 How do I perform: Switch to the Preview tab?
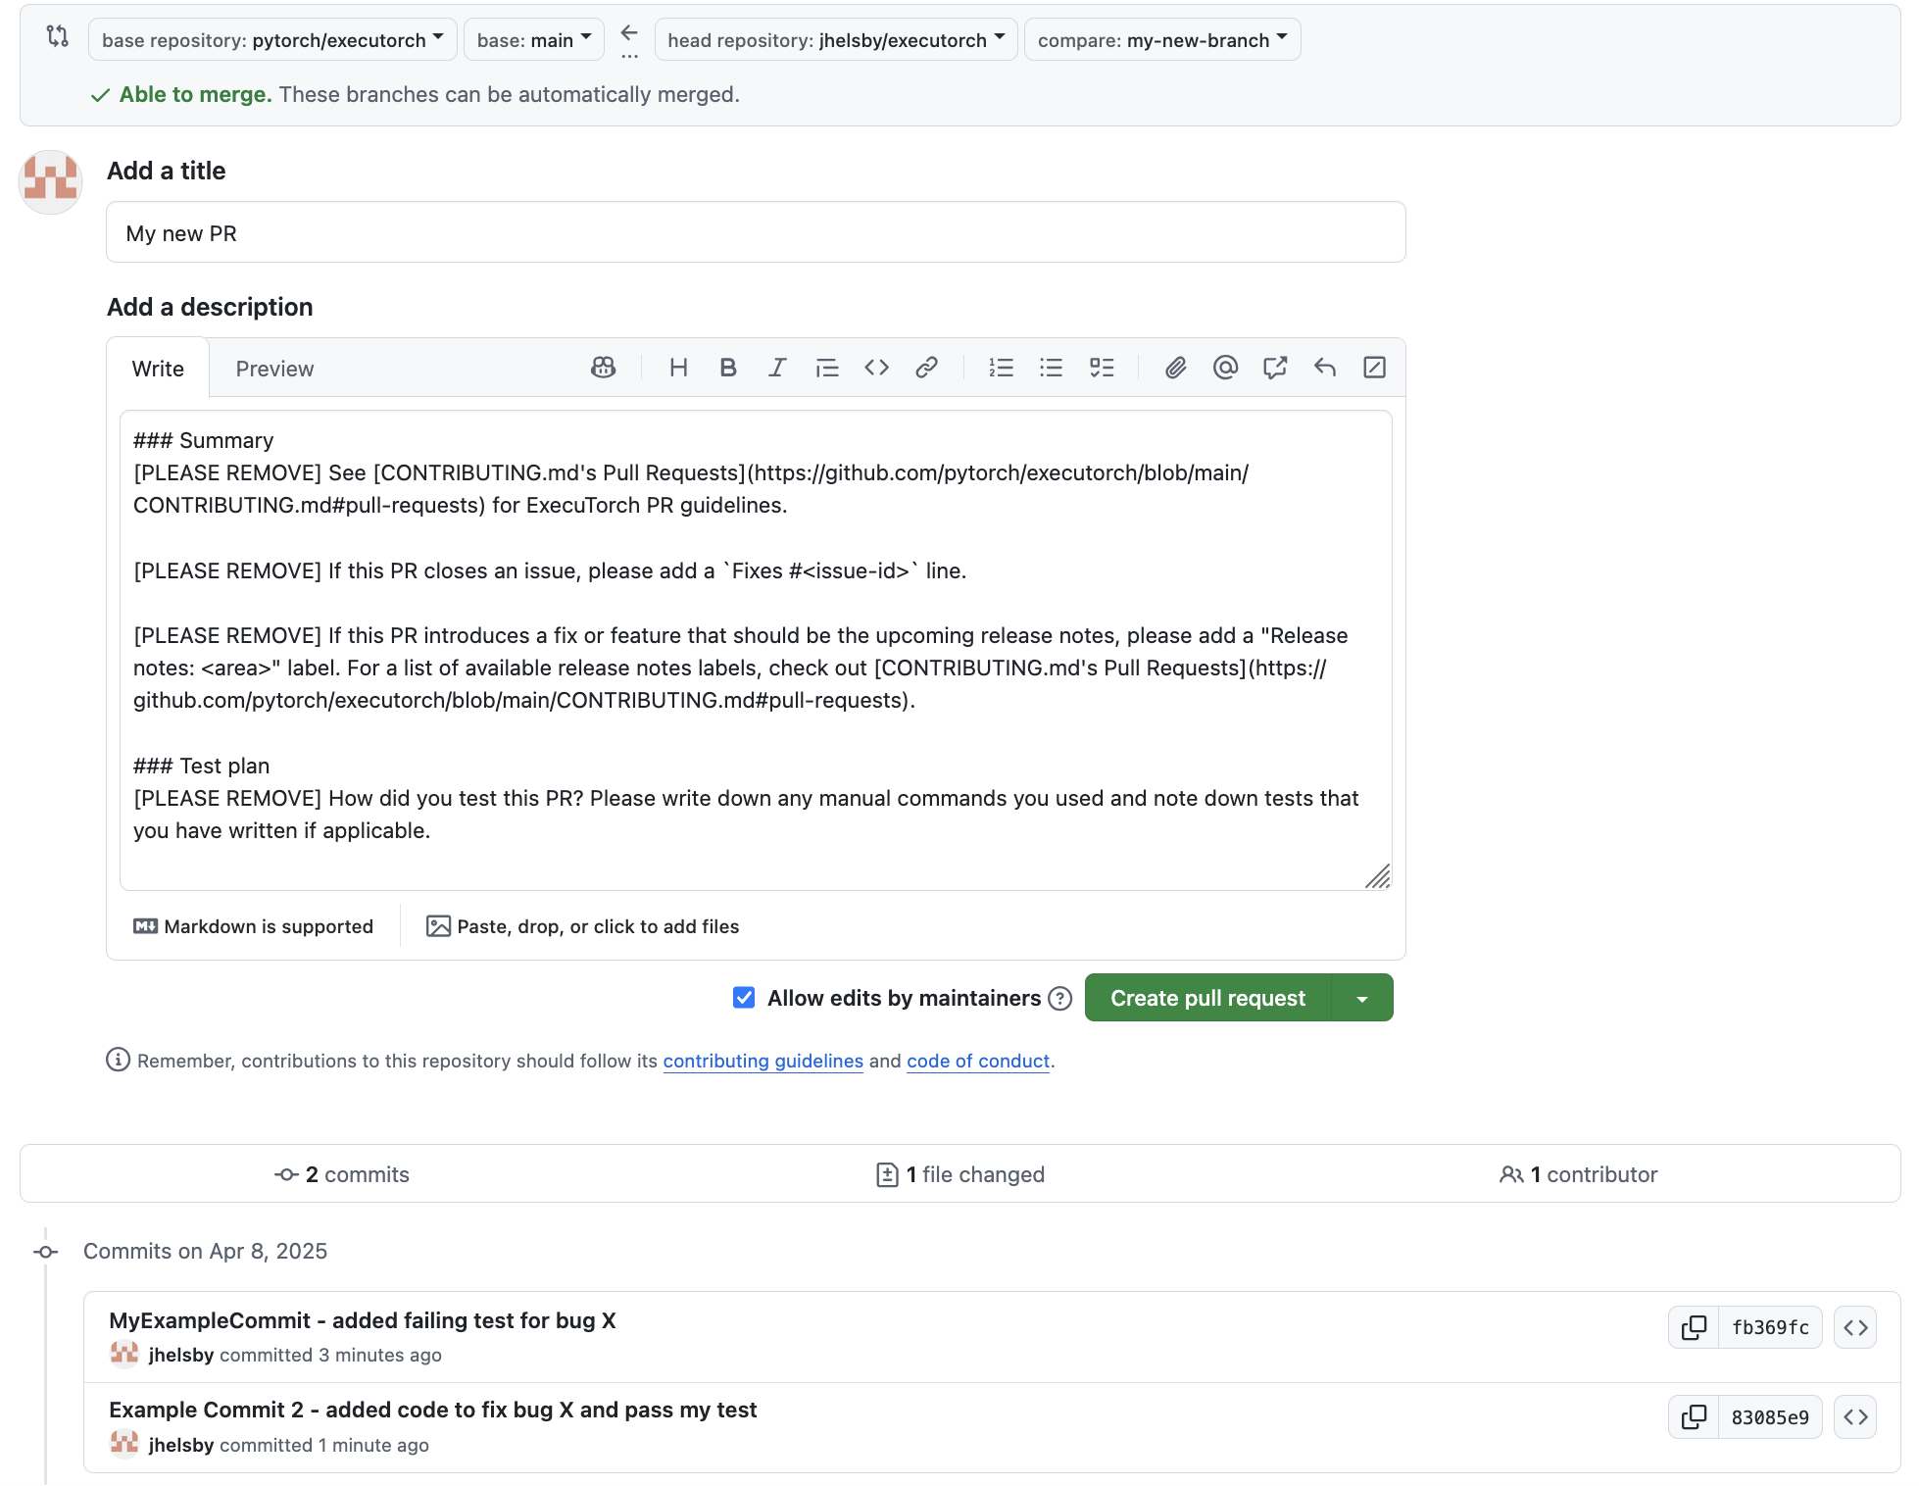point(274,369)
